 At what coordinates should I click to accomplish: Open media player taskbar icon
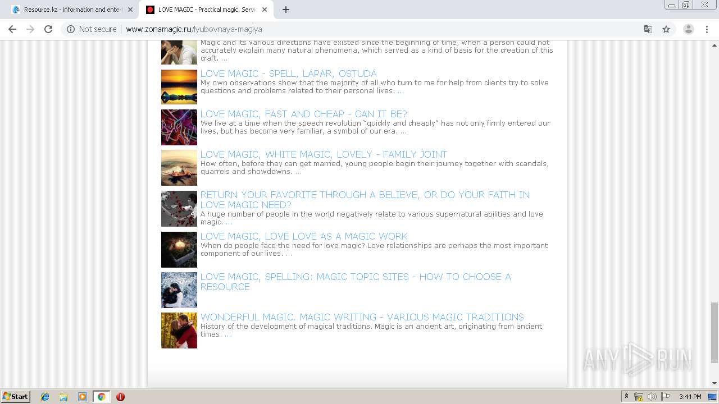pyautogui.click(x=82, y=397)
